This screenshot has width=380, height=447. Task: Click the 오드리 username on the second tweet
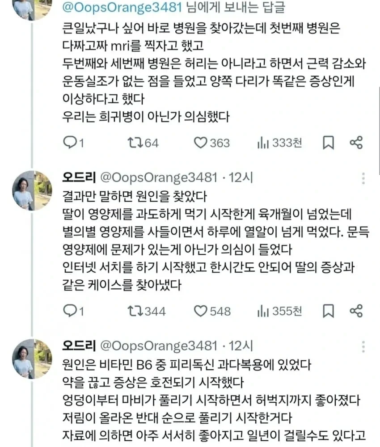pyautogui.click(x=79, y=177)
